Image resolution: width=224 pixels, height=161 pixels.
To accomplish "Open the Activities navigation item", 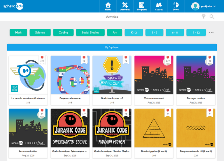I will click(x=125, y=6).
